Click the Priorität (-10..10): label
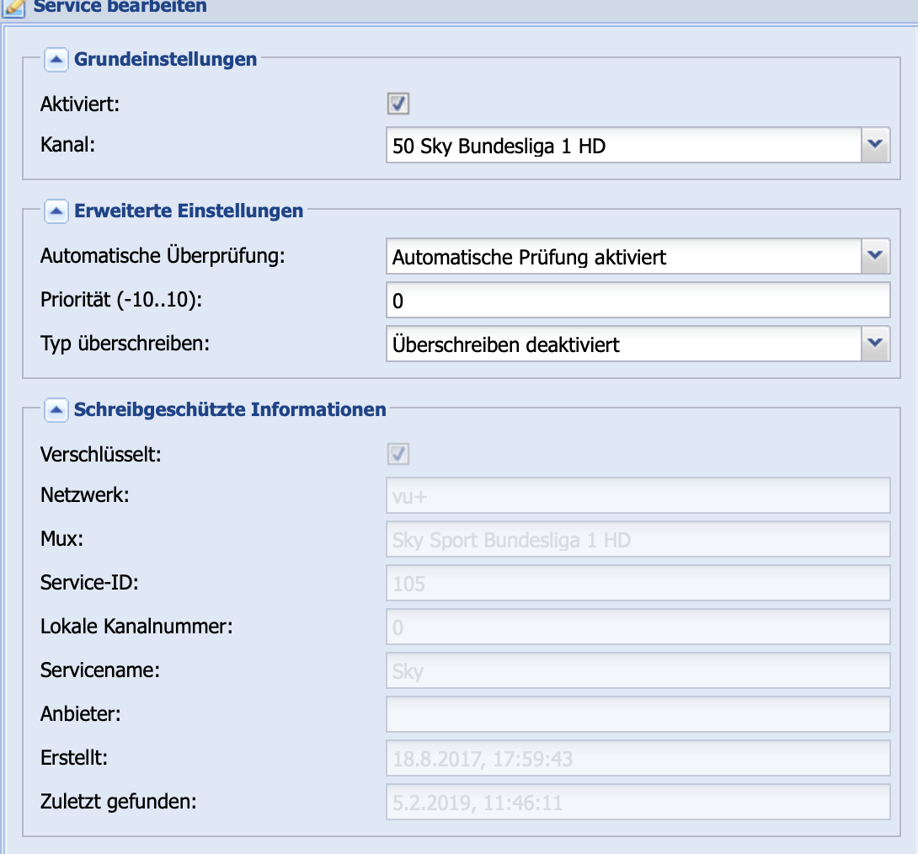The height and width of the screenshot is (854, 918). click(121, 300)
